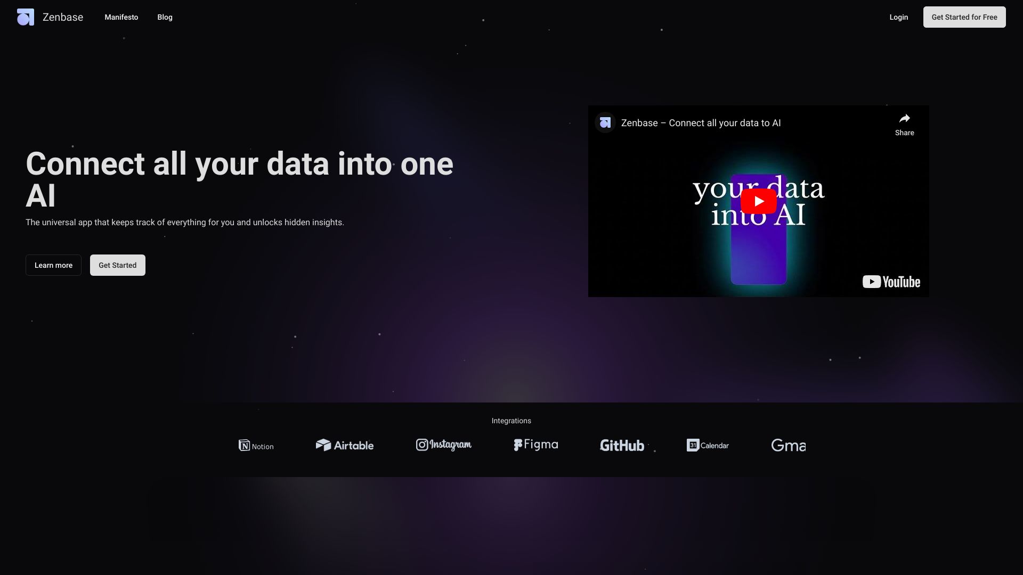Select the Integrations section label
The width and height of the screenshot is (1023, 575).
[x=511, y=421]
